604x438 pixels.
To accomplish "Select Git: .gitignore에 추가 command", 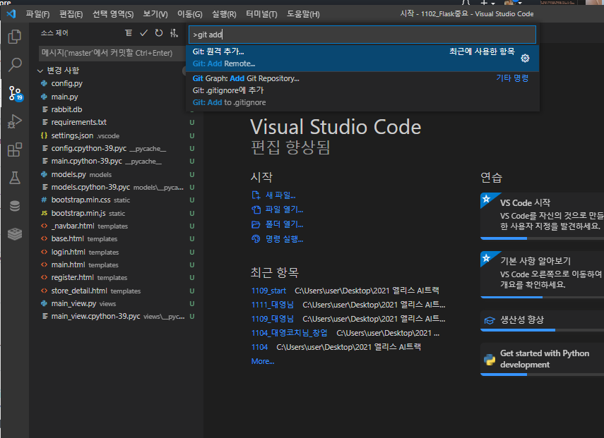I will click(362, 97).
